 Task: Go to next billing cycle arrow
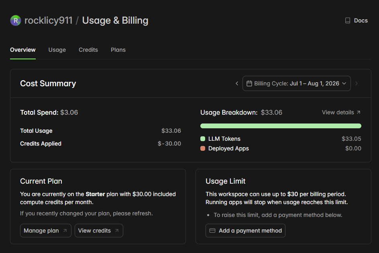[356, 83]
